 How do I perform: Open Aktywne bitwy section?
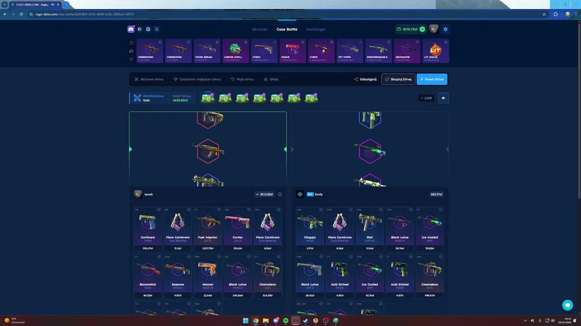point(149,79)
